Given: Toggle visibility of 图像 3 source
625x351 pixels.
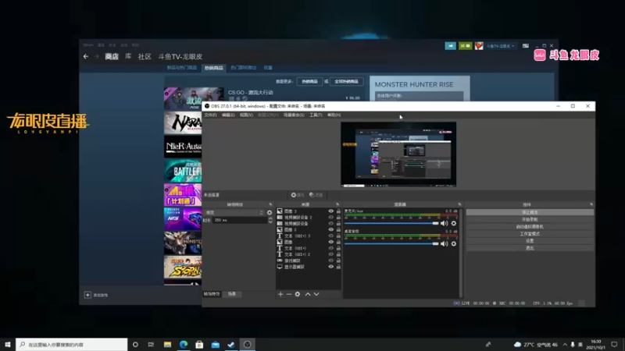Looking at the screenshot, I should pyautogui.click(x=330, y=211).
